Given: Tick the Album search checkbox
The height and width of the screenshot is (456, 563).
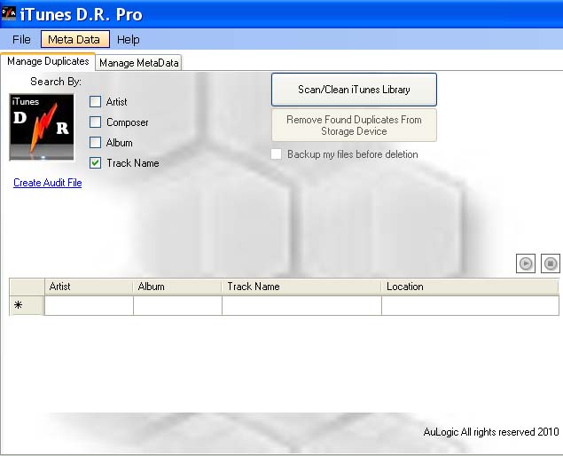Looking at the screenshot, I should [95, 143].
